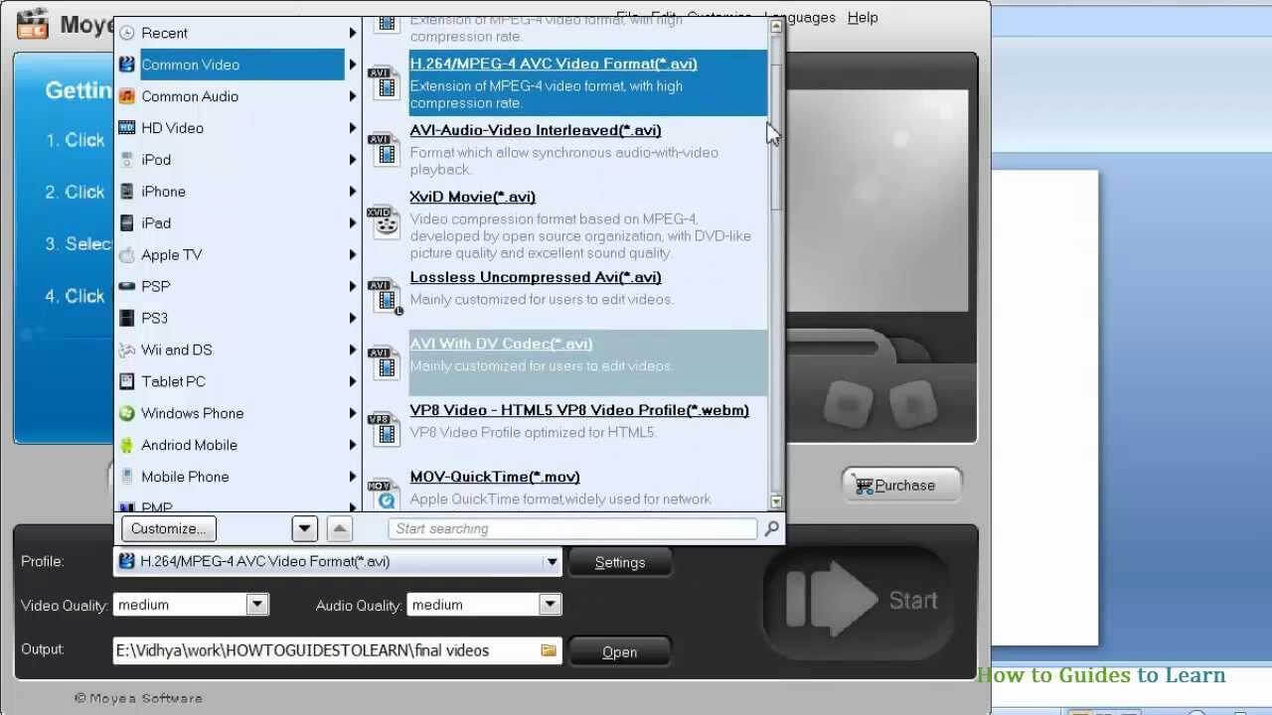The height and width of the screenshot is (715, 1272).
Task: Click the Lossless Uncompressed Avi format icon
Action: coord(384,297)
